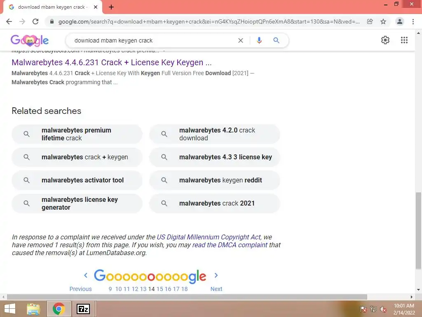Click the left chevron above Previous
This screenshot has width=422, height=317.
tap(86, 275)
